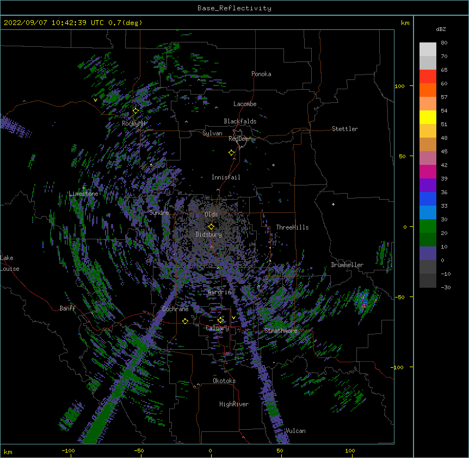
Task: Click the Olds label
Action: pos(211,214)
